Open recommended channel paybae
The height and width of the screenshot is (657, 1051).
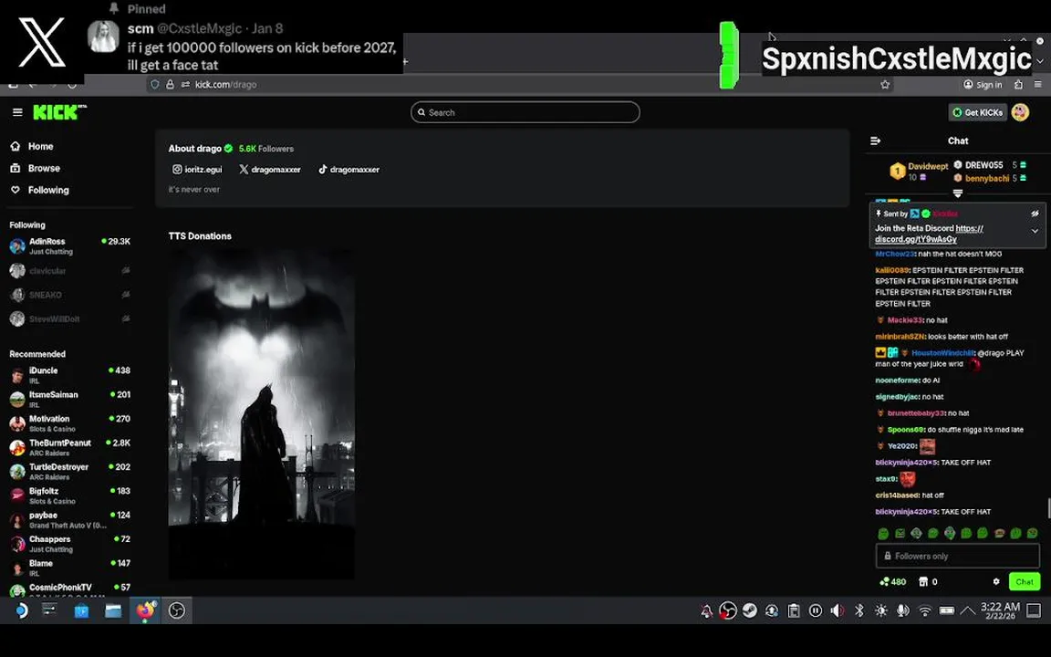(69, 519)
